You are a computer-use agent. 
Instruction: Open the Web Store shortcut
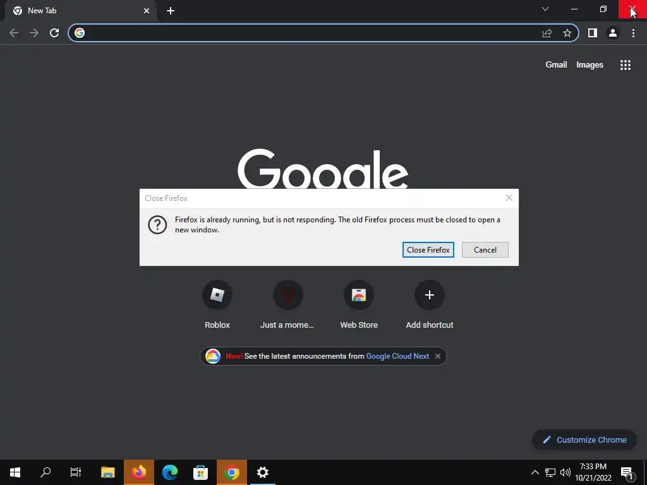pyautogui.click(x=359, y=304)
